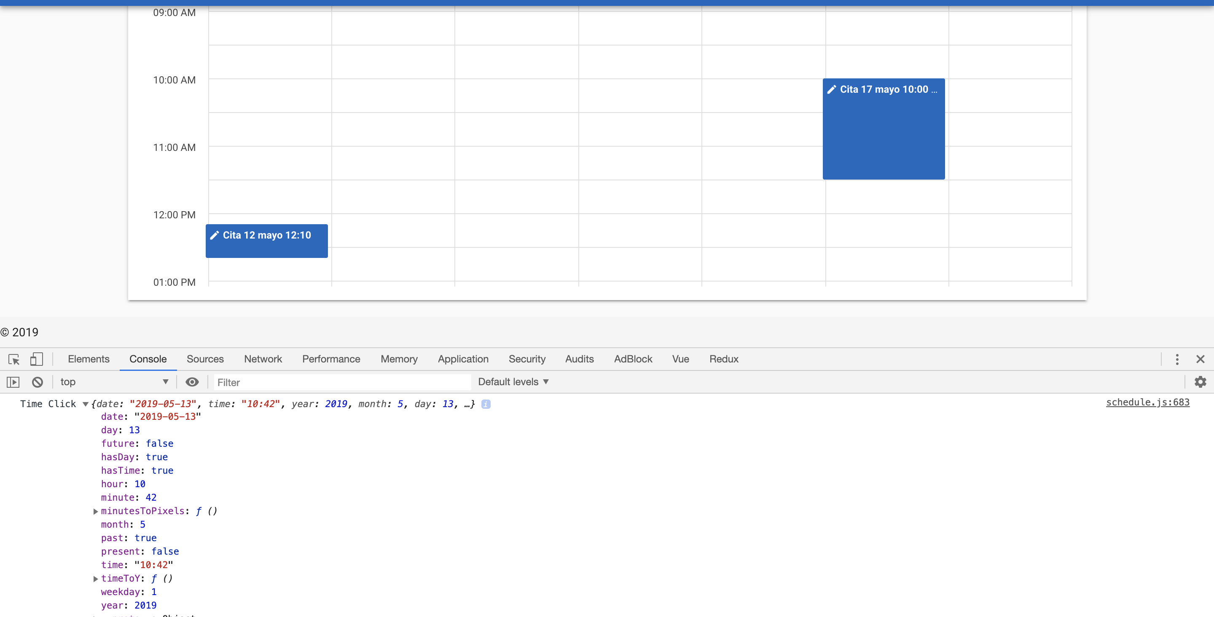Screen dimensions: 1214x617
Task: Expand the timeToY function entry
Action: click(x=96, y=578)
